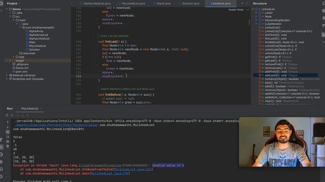Image resolution: width=325 pixels, height=182 pixels.
Task: Open the recent-tabs dropdown beside editor tabs
Action: click(242, 4)
